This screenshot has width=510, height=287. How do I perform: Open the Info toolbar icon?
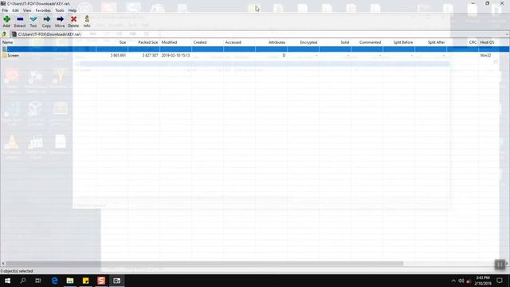[87, 19]
